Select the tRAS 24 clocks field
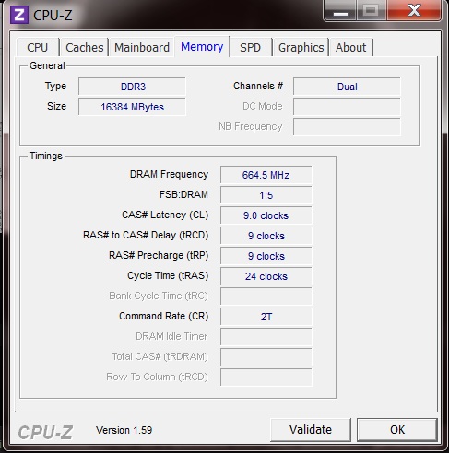 [266, 276]
